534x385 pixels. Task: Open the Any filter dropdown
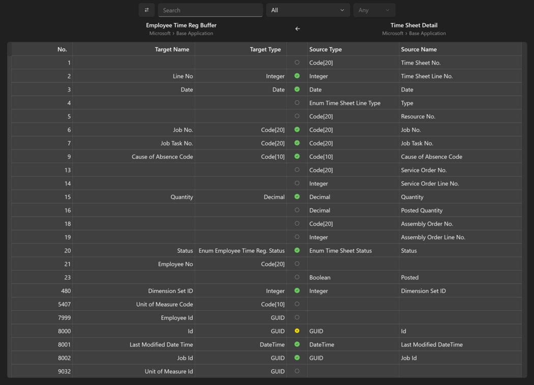[374, 10]
